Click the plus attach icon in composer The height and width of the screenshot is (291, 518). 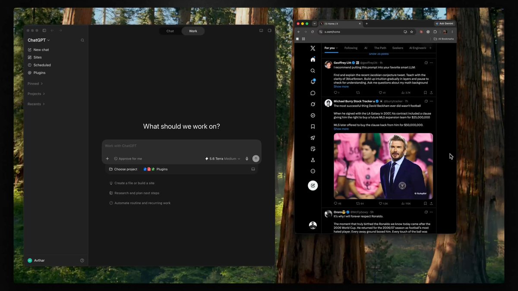(x=107, y=159)
